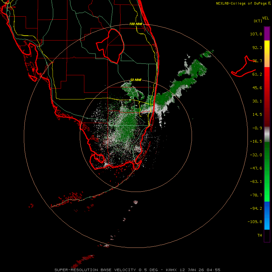
Task: Select the 92.3 scale value
Action: point(257,47)
